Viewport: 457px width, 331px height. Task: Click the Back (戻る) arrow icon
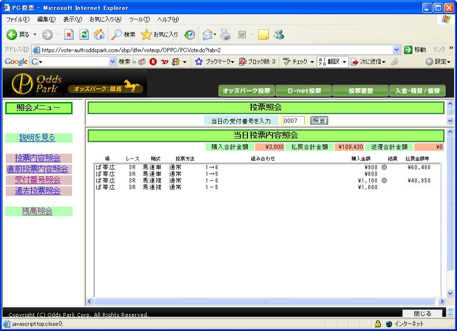tap(12, 35)
